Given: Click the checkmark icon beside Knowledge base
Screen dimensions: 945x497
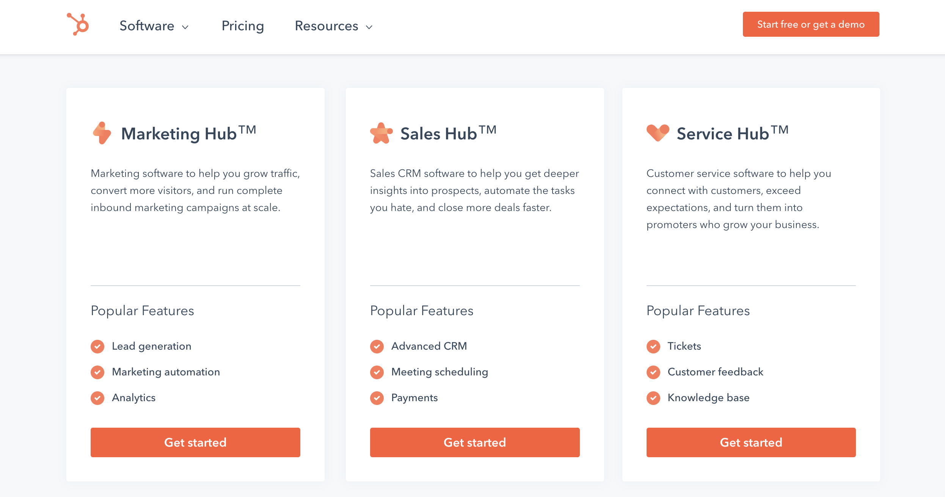Looking at the screenshot, I should click(x=653, y=398).
